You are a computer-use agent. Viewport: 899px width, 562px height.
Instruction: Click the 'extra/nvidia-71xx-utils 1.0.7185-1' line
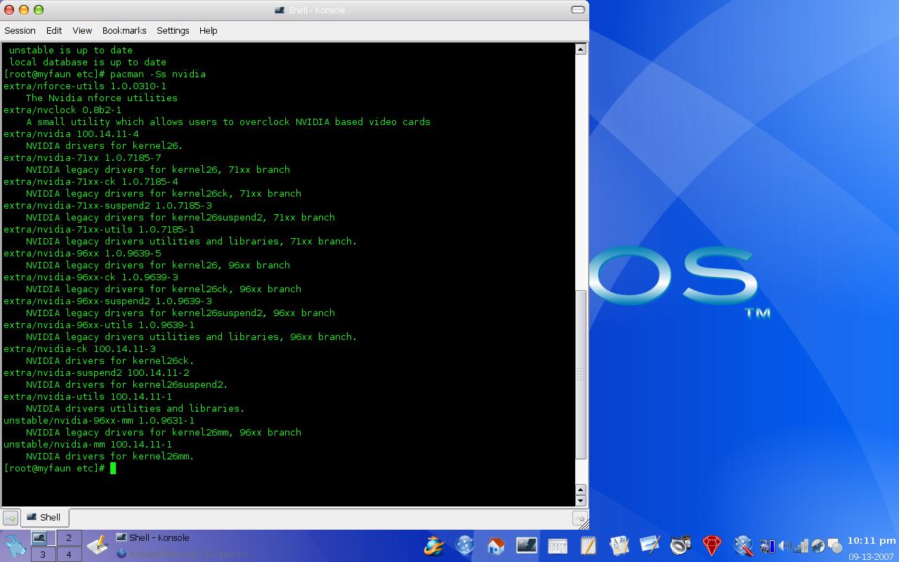coord(99,229)
